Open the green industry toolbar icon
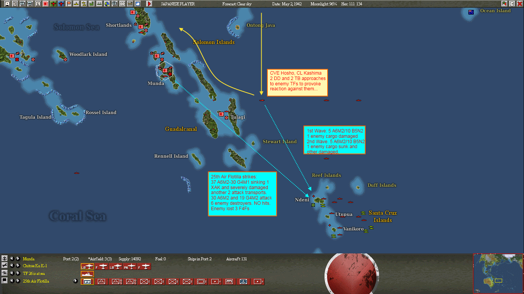The image size is (524, 294). coord(91,4)
